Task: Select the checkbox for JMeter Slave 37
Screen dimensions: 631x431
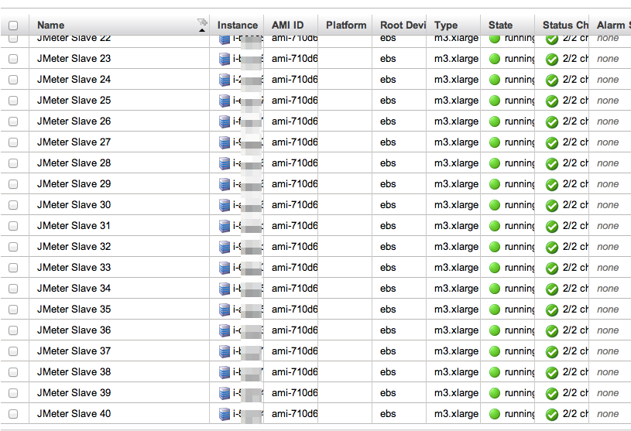Action: [13, 351]
